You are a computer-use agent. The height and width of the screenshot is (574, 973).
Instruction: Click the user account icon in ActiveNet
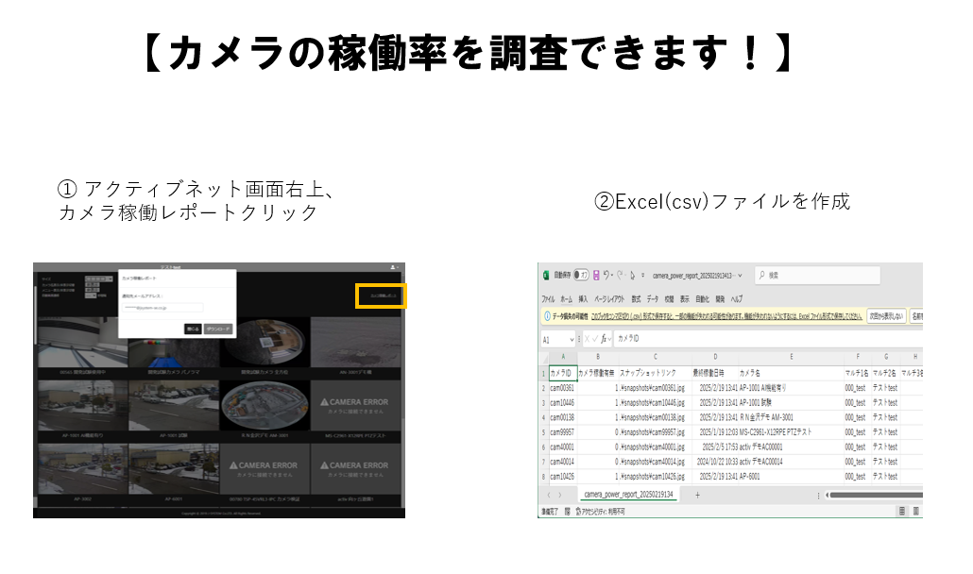click(393, 267)
